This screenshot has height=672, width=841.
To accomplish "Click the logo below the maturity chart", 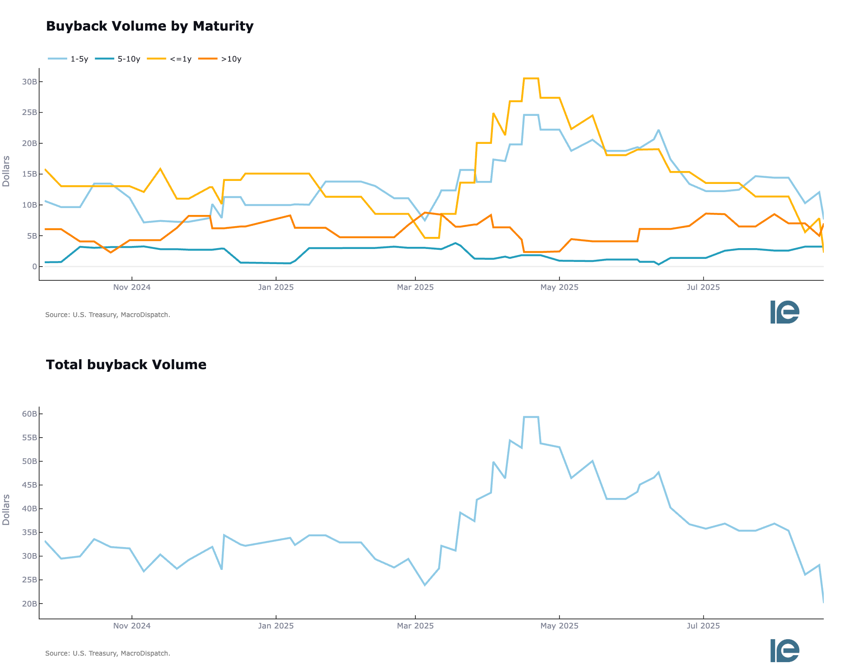I will 785,312.
